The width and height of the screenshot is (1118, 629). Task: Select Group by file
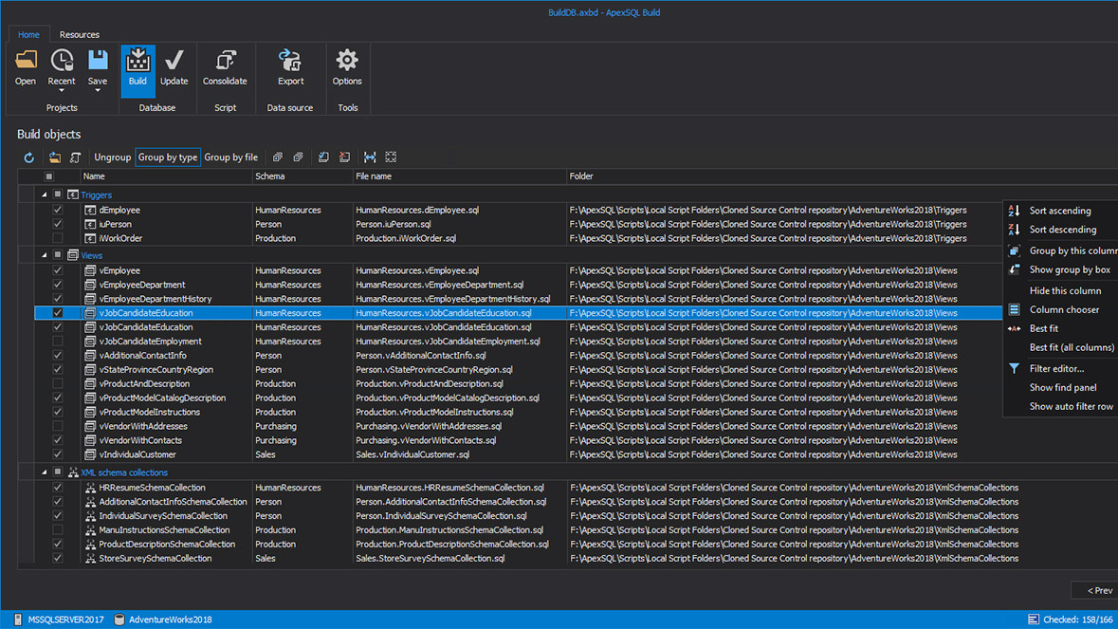(231, 157)
